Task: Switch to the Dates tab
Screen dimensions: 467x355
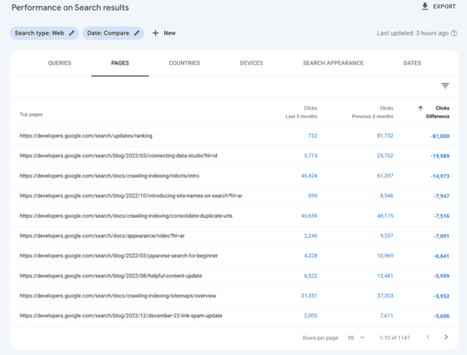Action: point(412,63)
